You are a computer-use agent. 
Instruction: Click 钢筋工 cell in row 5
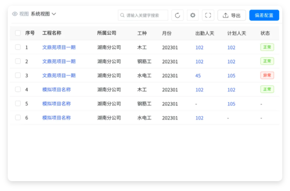click(x=144, y=104)
